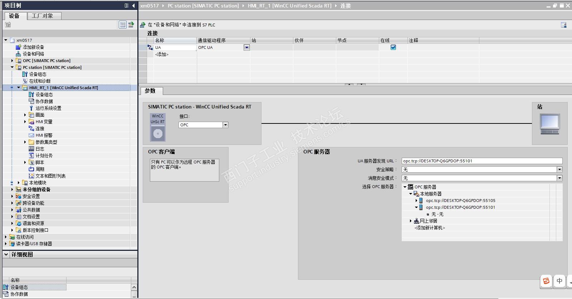Image resolution: width=572 pixels, height=299 pixels.
Task: Click the 设备组态 icon in 详细视图 list
Action: [x=6, y=287]
